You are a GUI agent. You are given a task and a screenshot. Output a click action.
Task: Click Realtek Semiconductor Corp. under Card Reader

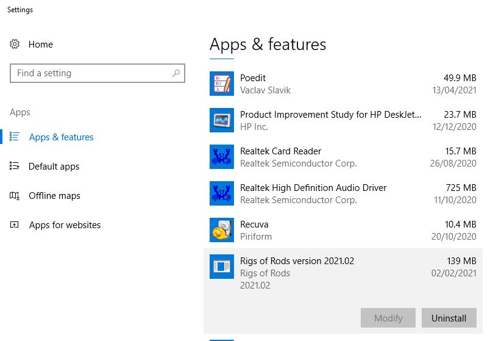click(299, 163)
